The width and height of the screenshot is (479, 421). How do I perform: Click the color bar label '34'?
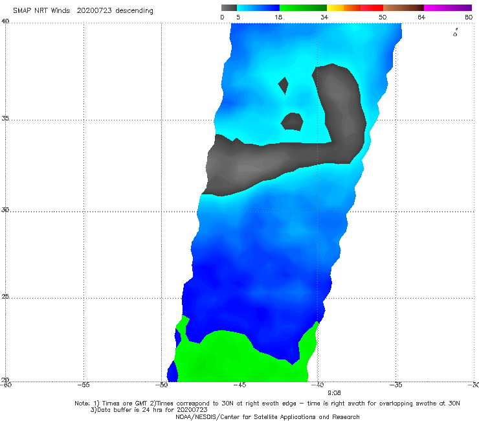point(324,17)
